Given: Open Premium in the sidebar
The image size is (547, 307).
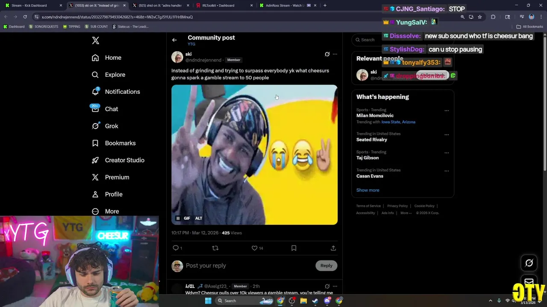Looking at the screenshot, I should pyautogui.click(x=111, y=177).
